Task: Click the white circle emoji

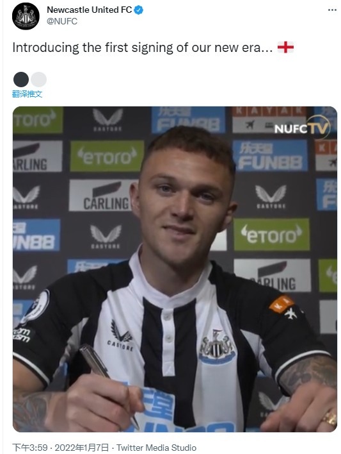Action: pos(39,80)
